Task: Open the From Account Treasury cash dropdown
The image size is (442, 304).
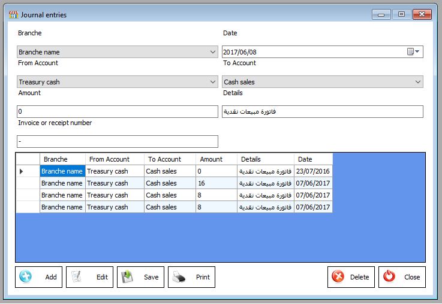Action: [x=213, y=82]
